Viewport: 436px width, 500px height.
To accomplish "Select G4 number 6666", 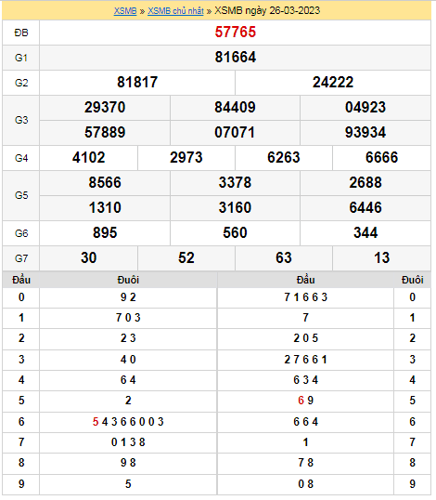I will [381, 157].
